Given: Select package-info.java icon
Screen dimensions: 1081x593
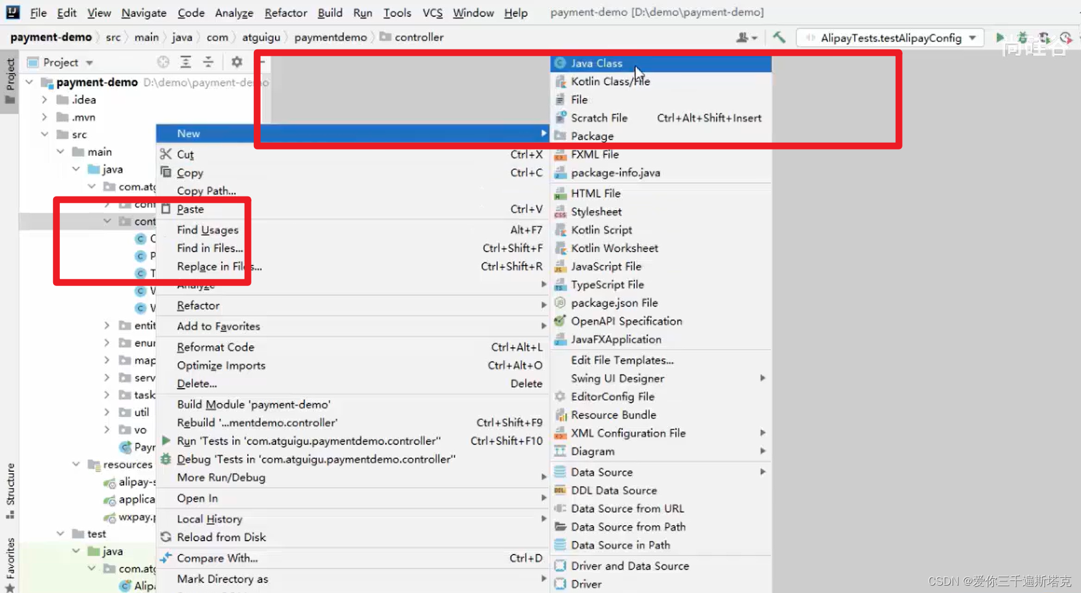Looking at the screenshot, I should tap(560, 173).
